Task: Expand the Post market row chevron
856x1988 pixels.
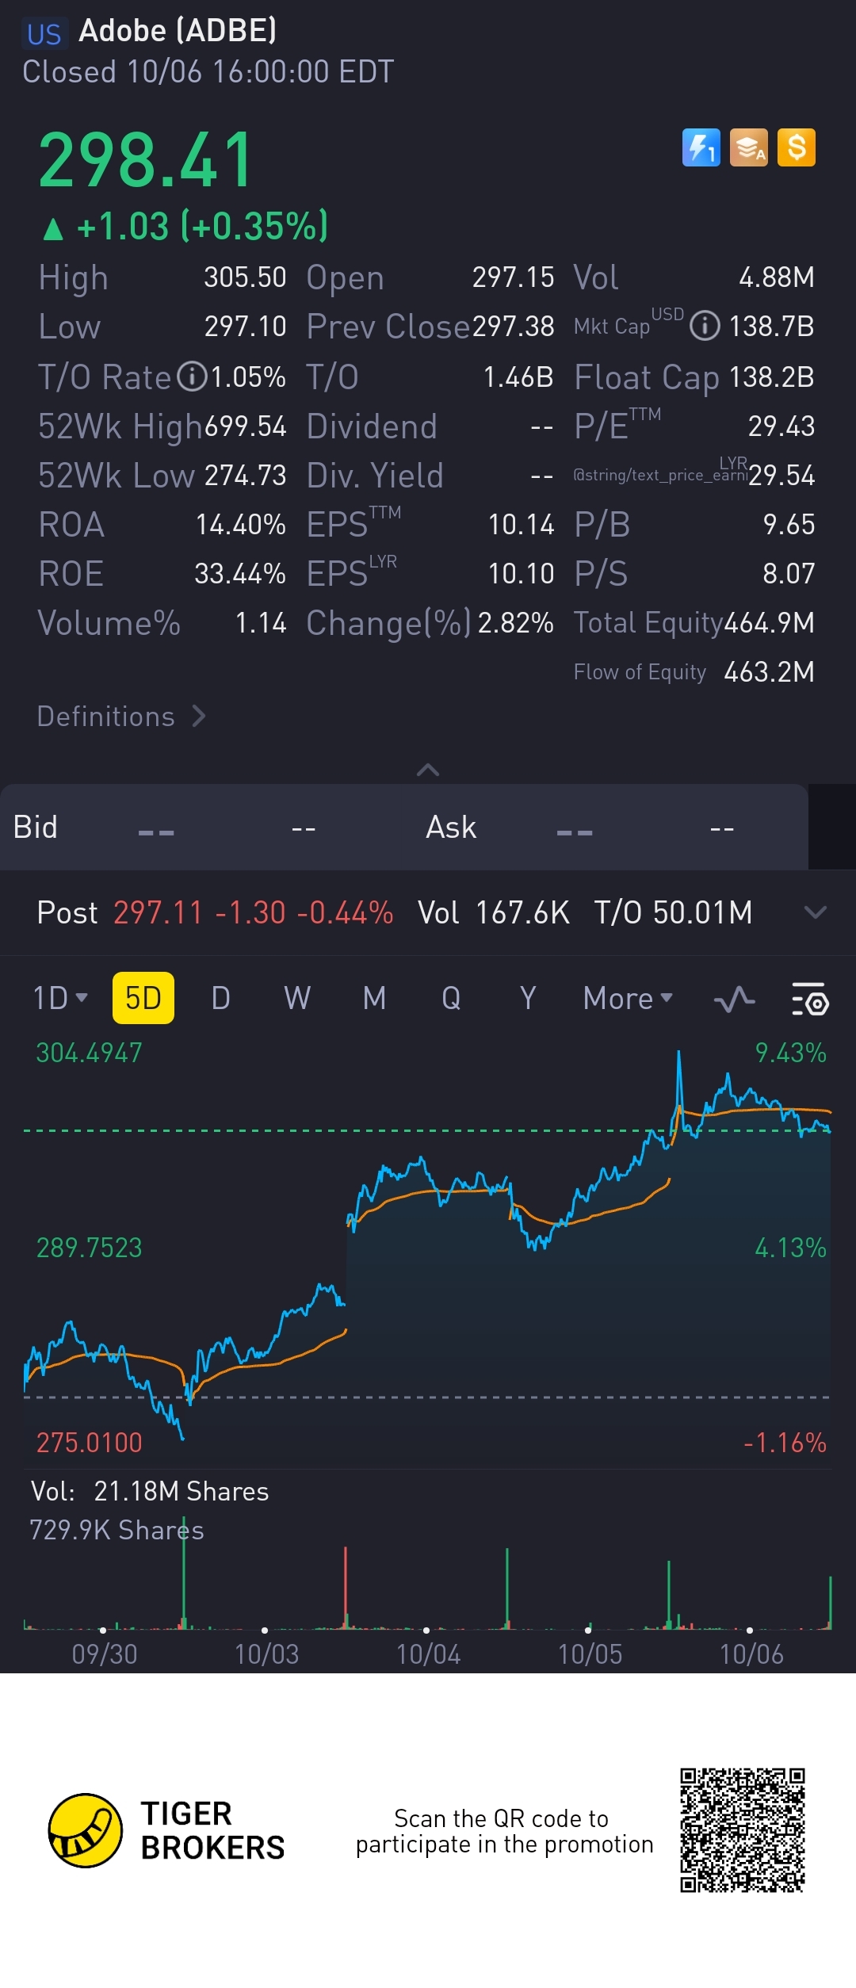Action: click(x=815, y=912)
